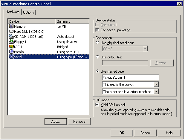Toggle Connect at power on checkbox
The width and height of the screenshot is (185, 140).
click(x=97, y=30)
